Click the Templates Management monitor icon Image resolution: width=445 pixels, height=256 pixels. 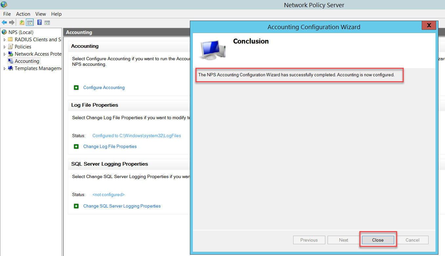pyautogui.click(x=10, y=68)
